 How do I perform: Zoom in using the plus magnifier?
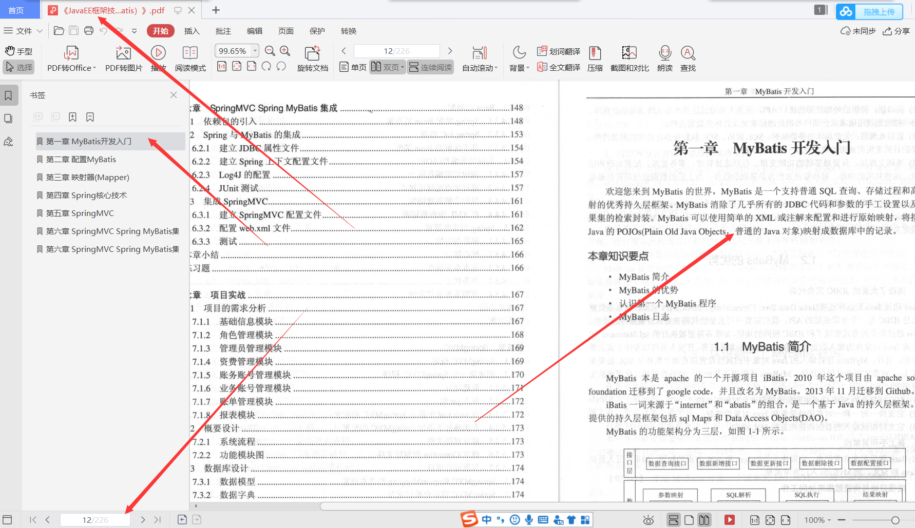click(285, 51)
